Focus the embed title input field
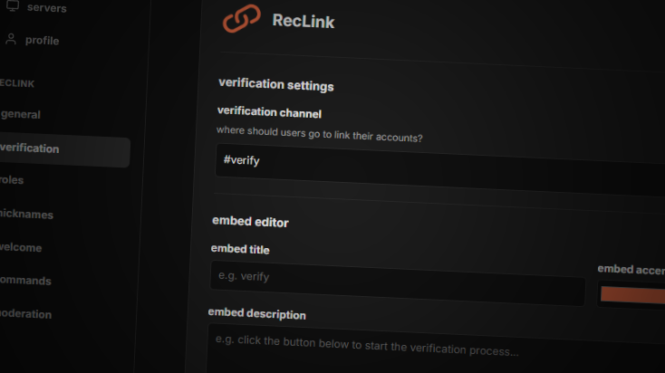Screen dimensions: 665x373 pyautogui.click(x=398, y=283)
